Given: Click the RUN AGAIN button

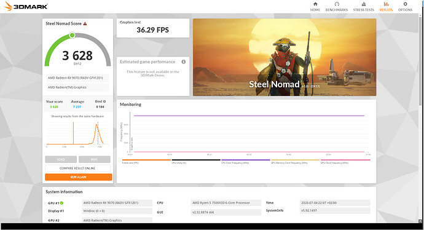Looking at the screenshot, I should [x=79, y=177].
